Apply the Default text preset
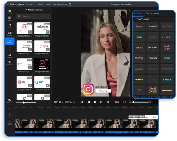 pyautogui.click(x=139, y=26)
